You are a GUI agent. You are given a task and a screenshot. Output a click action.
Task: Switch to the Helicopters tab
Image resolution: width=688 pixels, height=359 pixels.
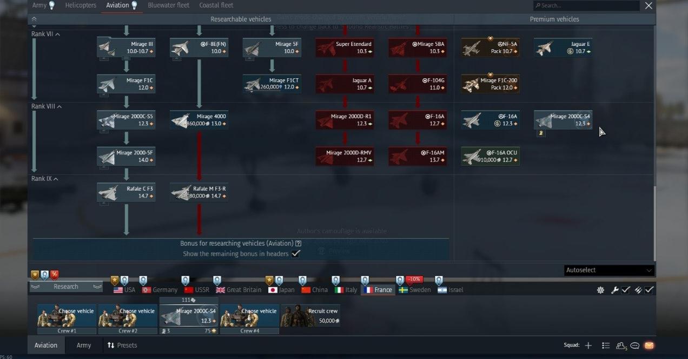pos(81,5)
